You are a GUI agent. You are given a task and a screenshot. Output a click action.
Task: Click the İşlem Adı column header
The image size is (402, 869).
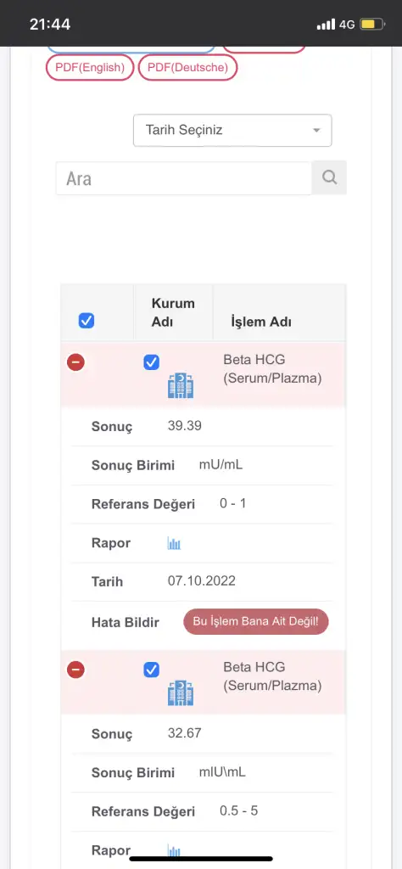(261, 322)
